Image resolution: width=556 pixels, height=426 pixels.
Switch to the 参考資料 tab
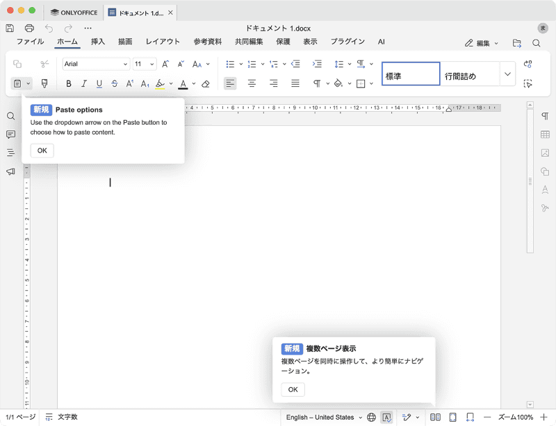tap(207, 42)
